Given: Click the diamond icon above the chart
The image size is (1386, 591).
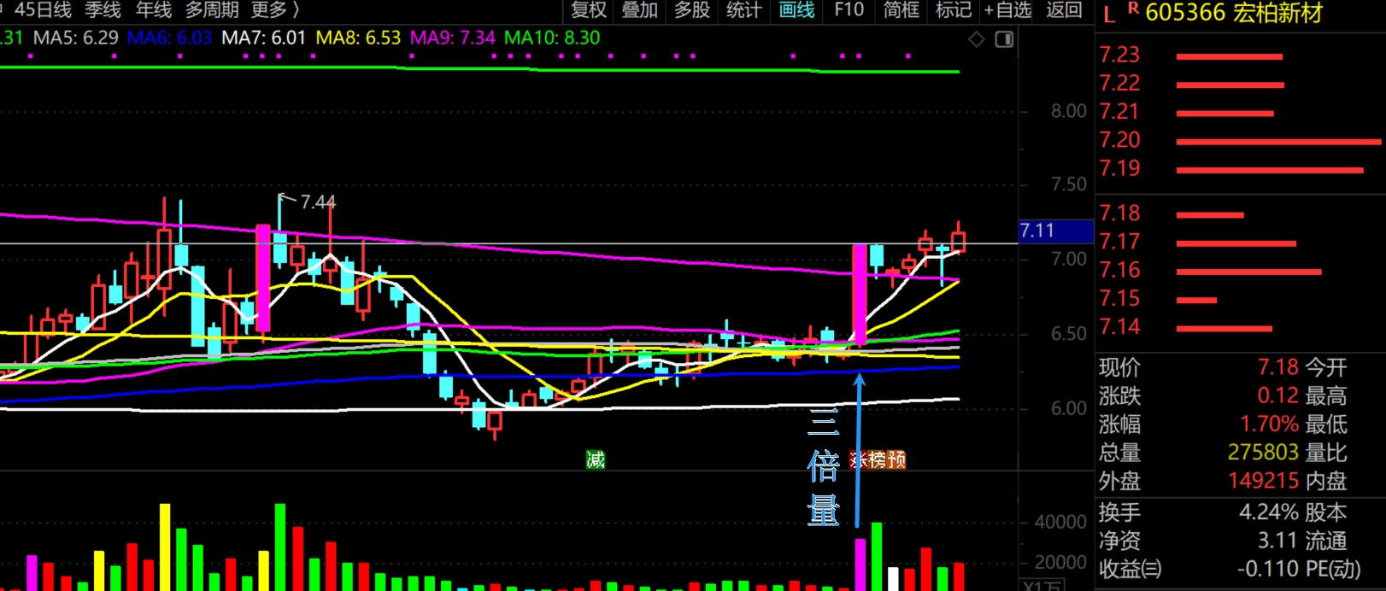Looking at the screenshot, I should pyautogui.click(x=977, y=39).
